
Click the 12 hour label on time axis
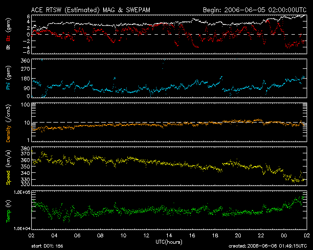[x=146, y=235]
